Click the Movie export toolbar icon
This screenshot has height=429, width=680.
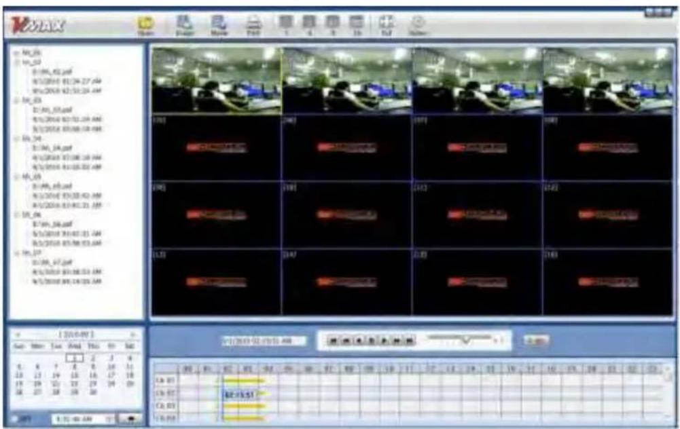pyautogui.click(x=219, y=25)
